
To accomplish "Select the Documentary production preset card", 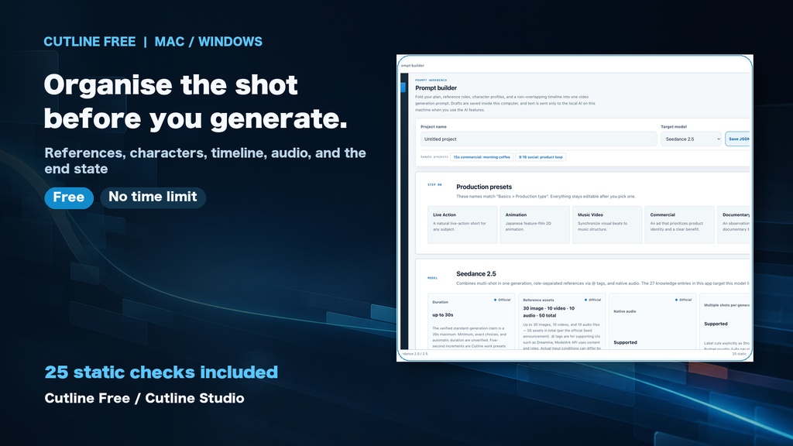I will [734, 225].
